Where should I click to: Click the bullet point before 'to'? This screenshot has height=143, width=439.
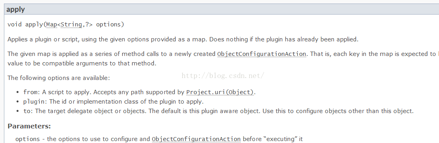click(18, 111)
